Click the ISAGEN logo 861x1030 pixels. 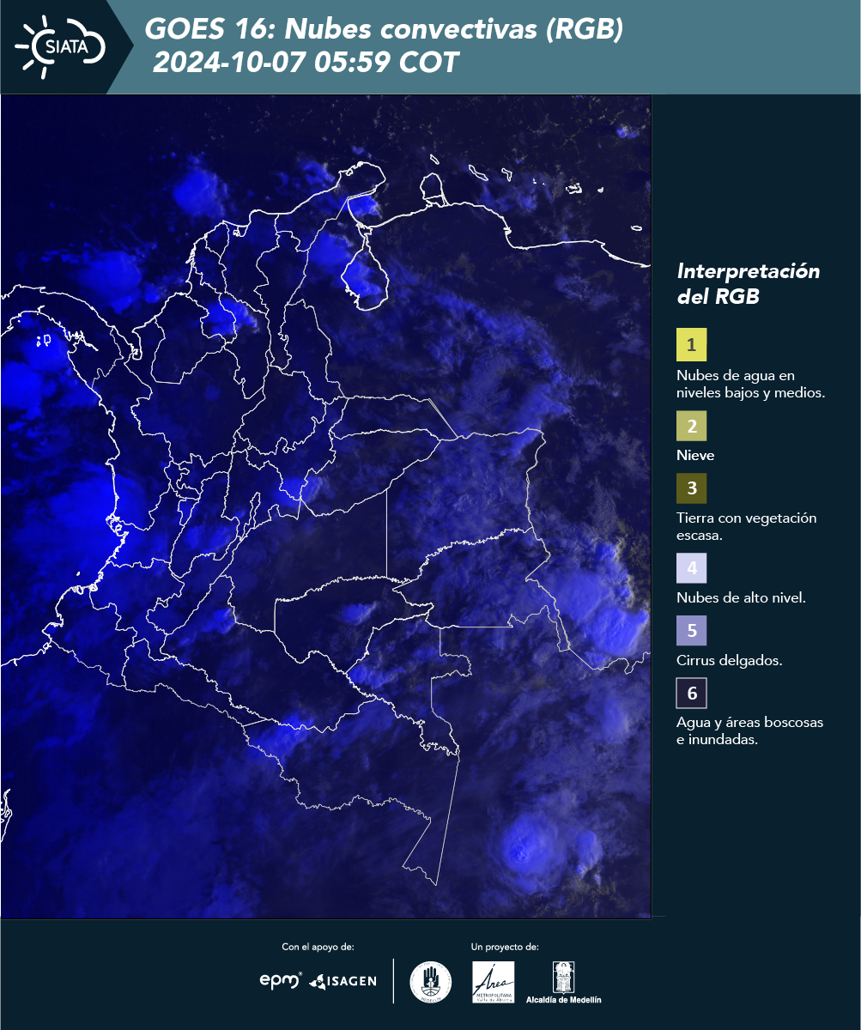343,981
